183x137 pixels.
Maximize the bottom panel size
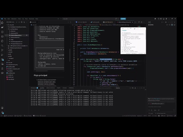click(141, 88)
